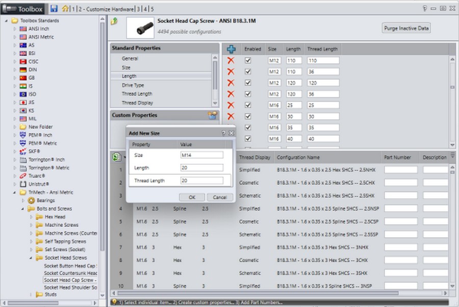Screen dimensions: 459x307
Task: Collapse the Bolts and Screws folder
Action: pos(22,209)
